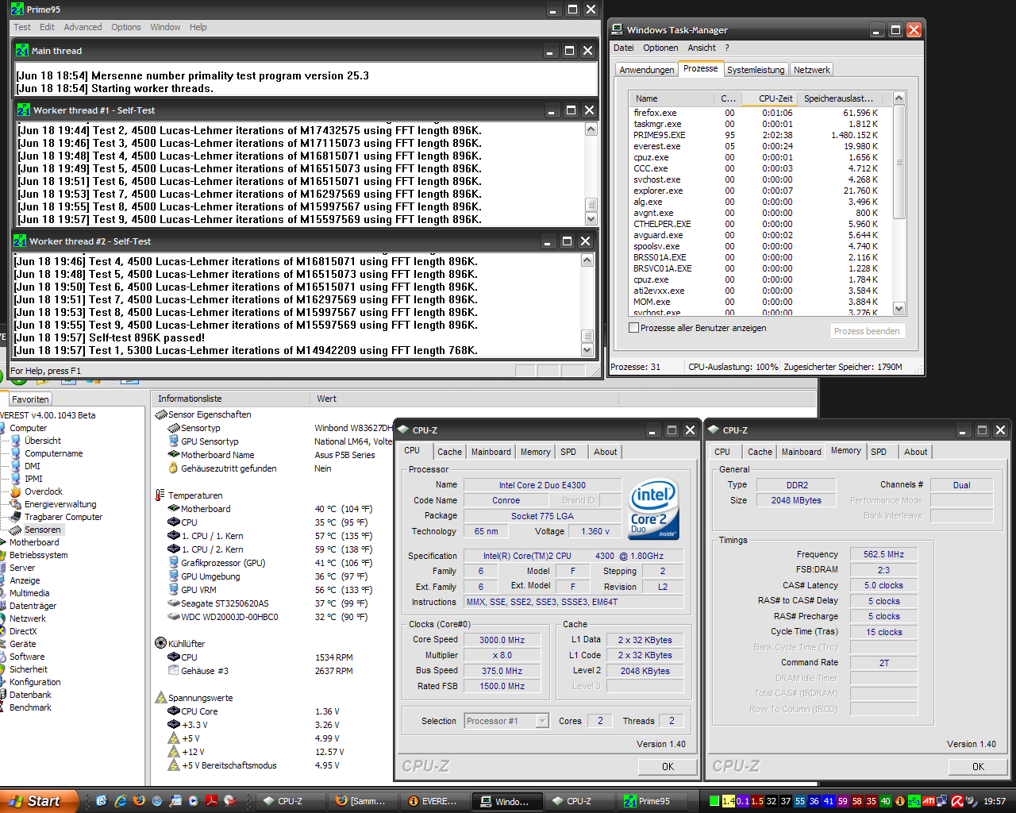Toggle Prozesse aller Benutzer anzeigen checkbox
The width and height of the screenshot is (1016, 813).
[x=633, y=328]
